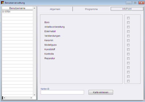Screen dimensions: 145x102
Task: Click the Modellguss label
Action: click(x=50, y=45)
